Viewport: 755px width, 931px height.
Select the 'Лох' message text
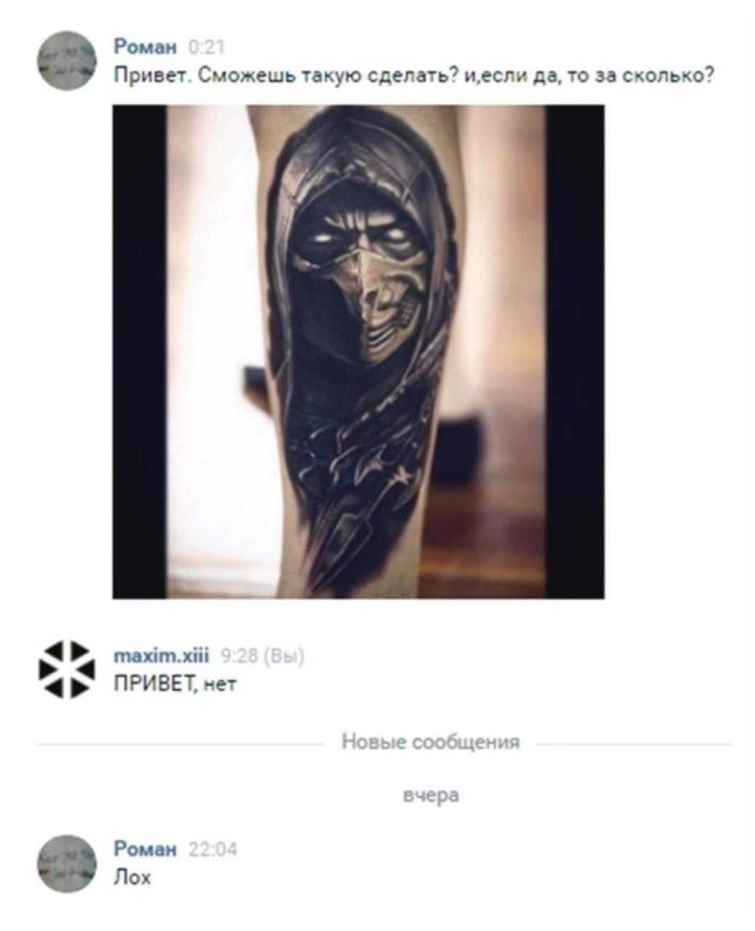tap(132, 877)
